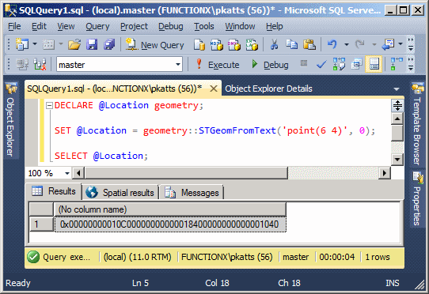Click the Execute button
Screen dimensions: 429x294
(218, 65)
